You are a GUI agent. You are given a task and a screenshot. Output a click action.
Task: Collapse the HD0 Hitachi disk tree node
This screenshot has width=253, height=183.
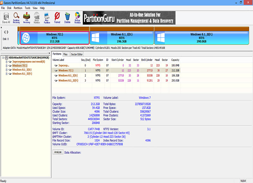[3, 58]
